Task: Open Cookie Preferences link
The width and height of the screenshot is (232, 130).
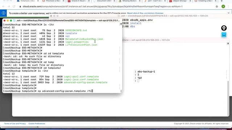Action: (37, 123)
